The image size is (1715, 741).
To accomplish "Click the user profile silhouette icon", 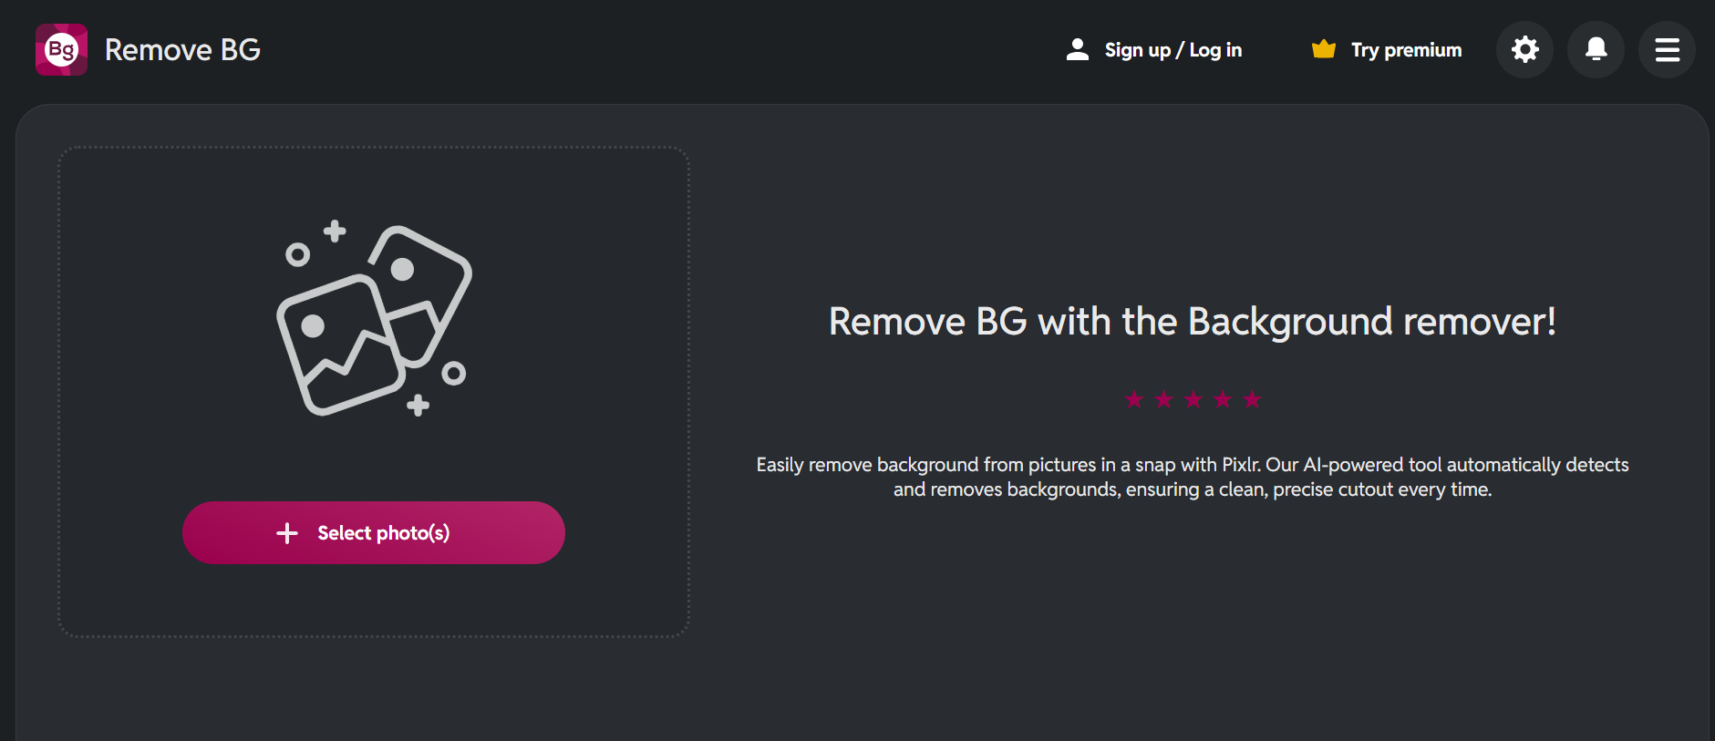I will point(1077,50).
